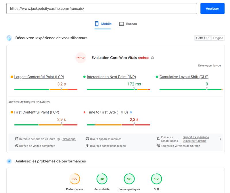230x193 pixels.
Task: Click the green circle CLS status icon
Action: pos(157,77)
